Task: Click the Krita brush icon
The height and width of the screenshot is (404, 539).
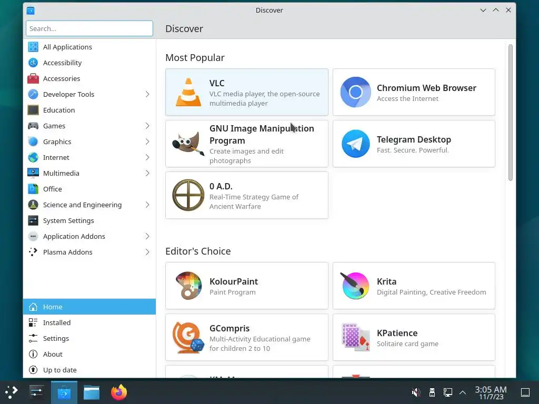Action: click(355, 286)
